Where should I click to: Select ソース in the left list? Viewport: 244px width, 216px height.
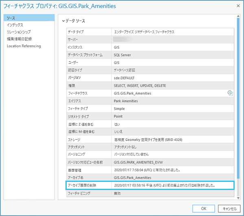(x=28, y=17)
